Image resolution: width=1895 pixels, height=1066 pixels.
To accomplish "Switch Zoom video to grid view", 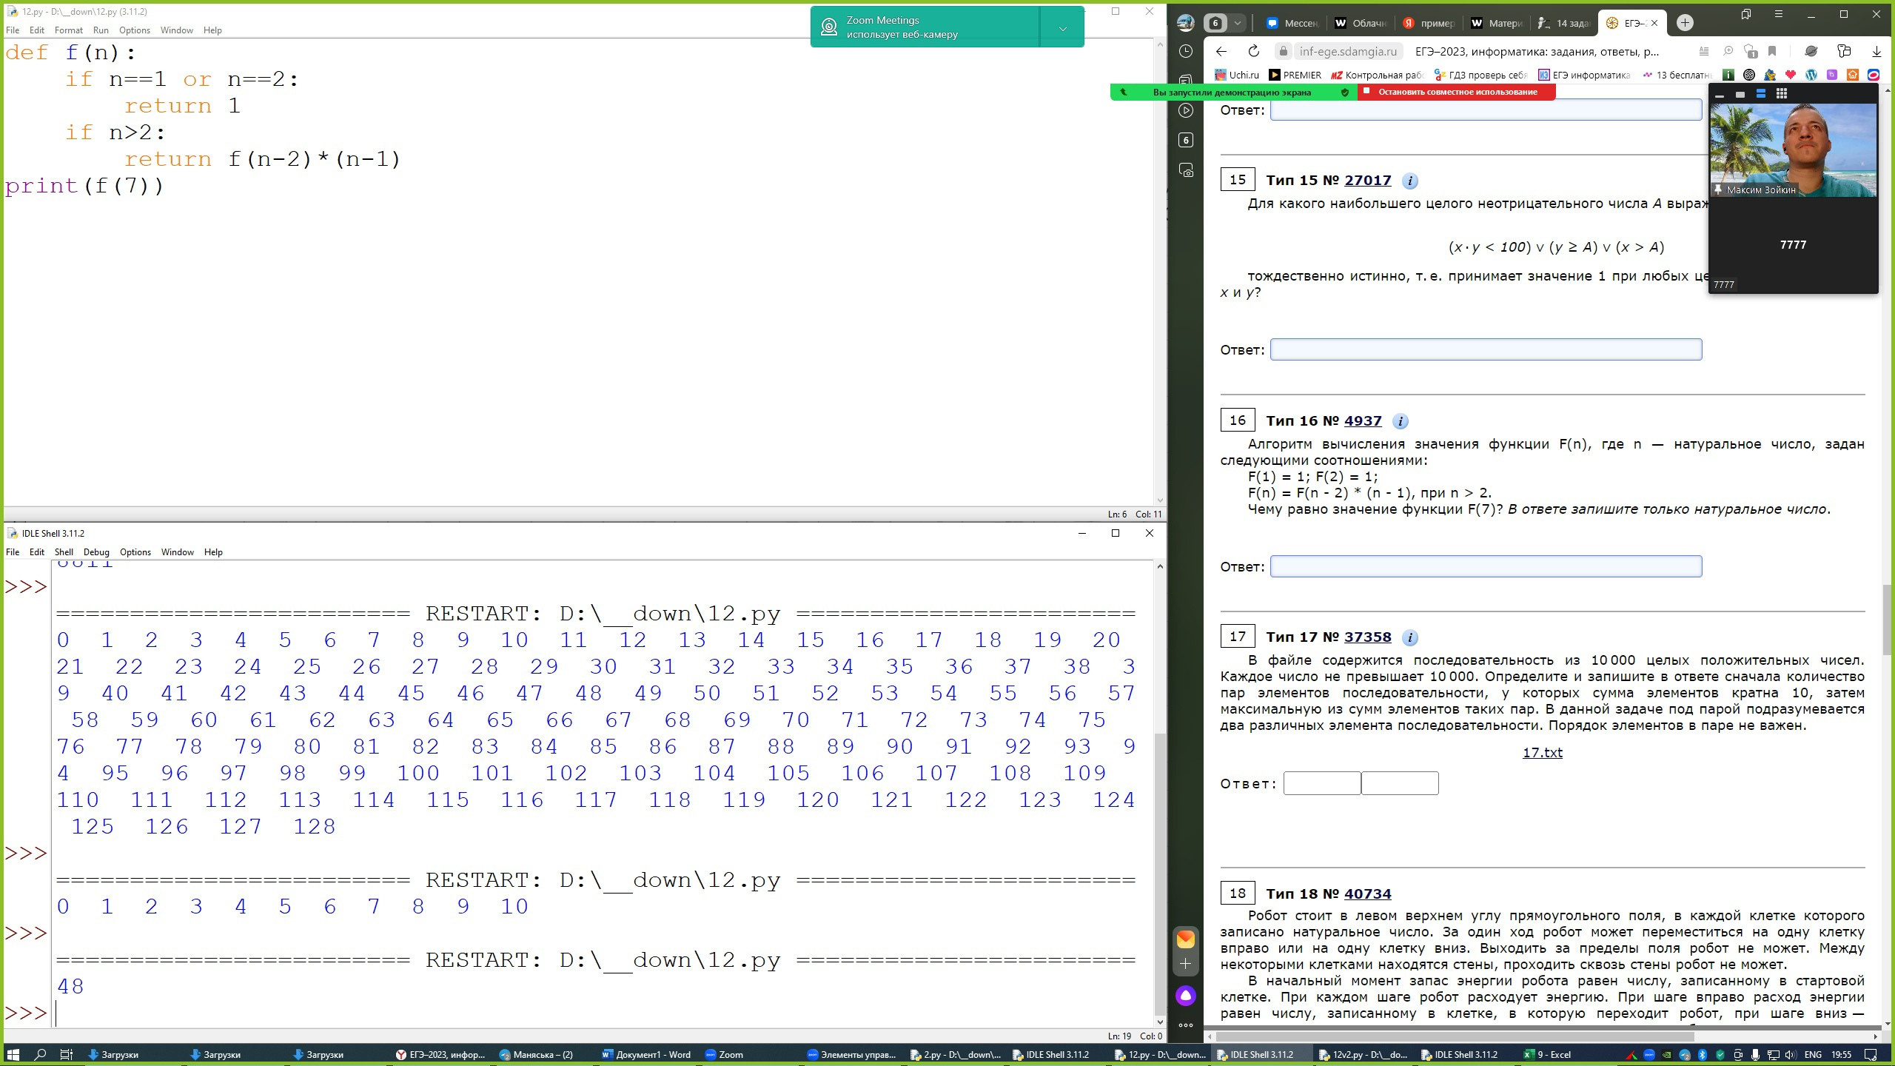I will click(1782, 93).
